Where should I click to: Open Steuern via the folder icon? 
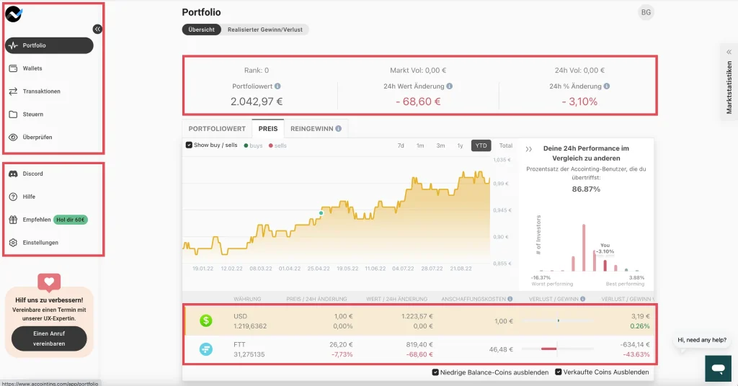pyautogui.click(x=13, y=115)
